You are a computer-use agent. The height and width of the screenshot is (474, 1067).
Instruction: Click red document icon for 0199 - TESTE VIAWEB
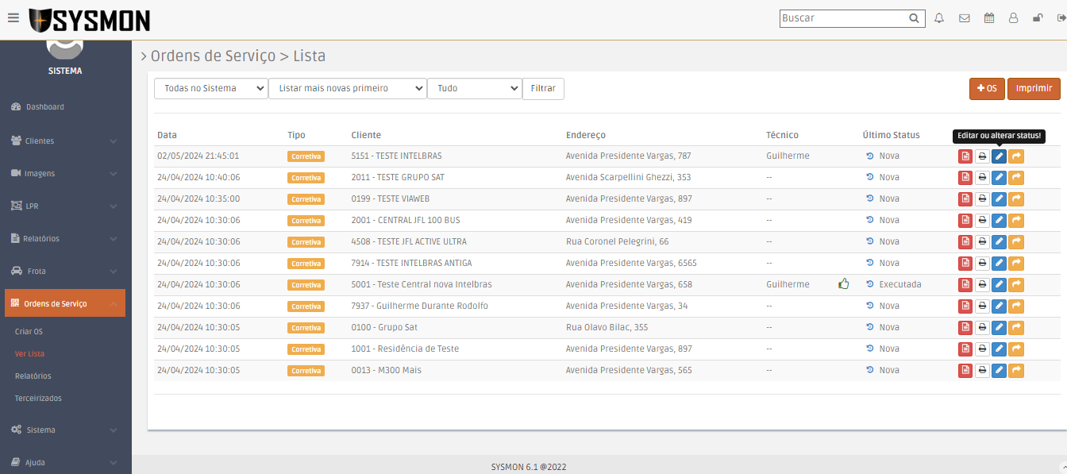965,199
